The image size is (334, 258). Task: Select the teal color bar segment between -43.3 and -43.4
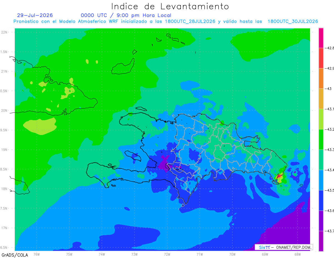click(321, 160)
